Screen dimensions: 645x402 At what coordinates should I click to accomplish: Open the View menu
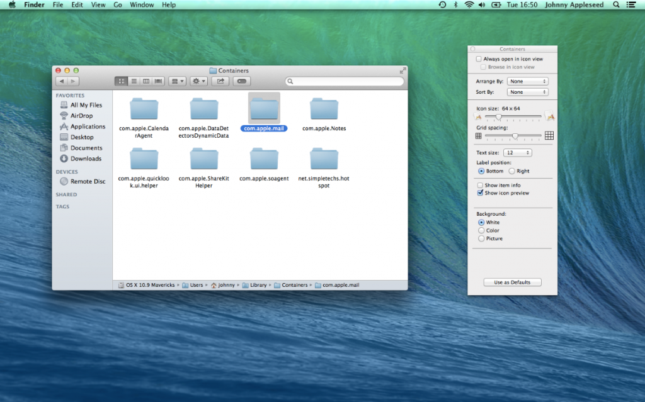98,4
